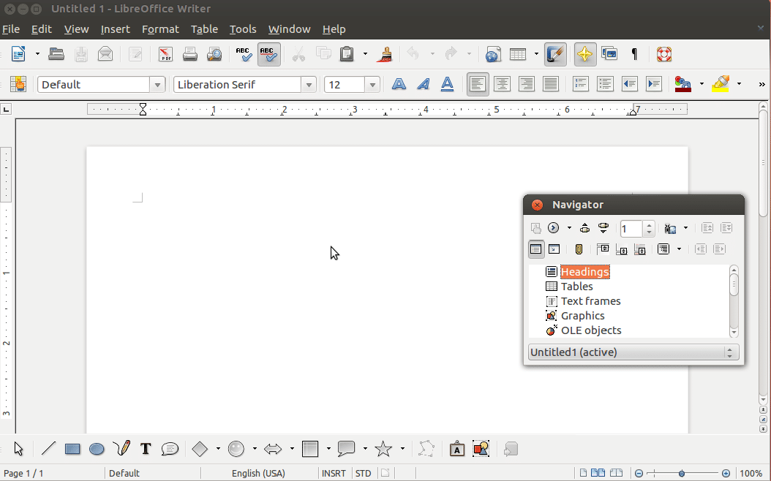This screenshot has height=481, width=771.
Task: Send document as e-mail icon
Action: [105, 53]
